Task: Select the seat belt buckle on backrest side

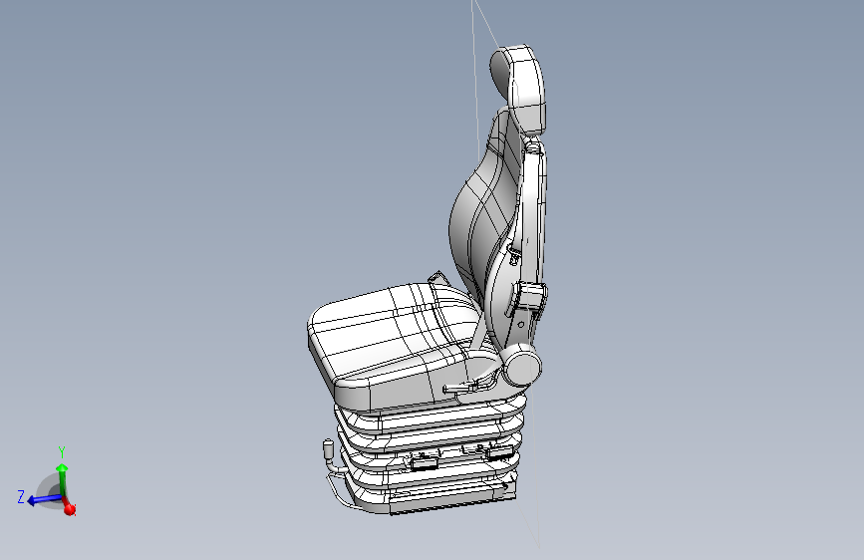Action: (530, 297)
